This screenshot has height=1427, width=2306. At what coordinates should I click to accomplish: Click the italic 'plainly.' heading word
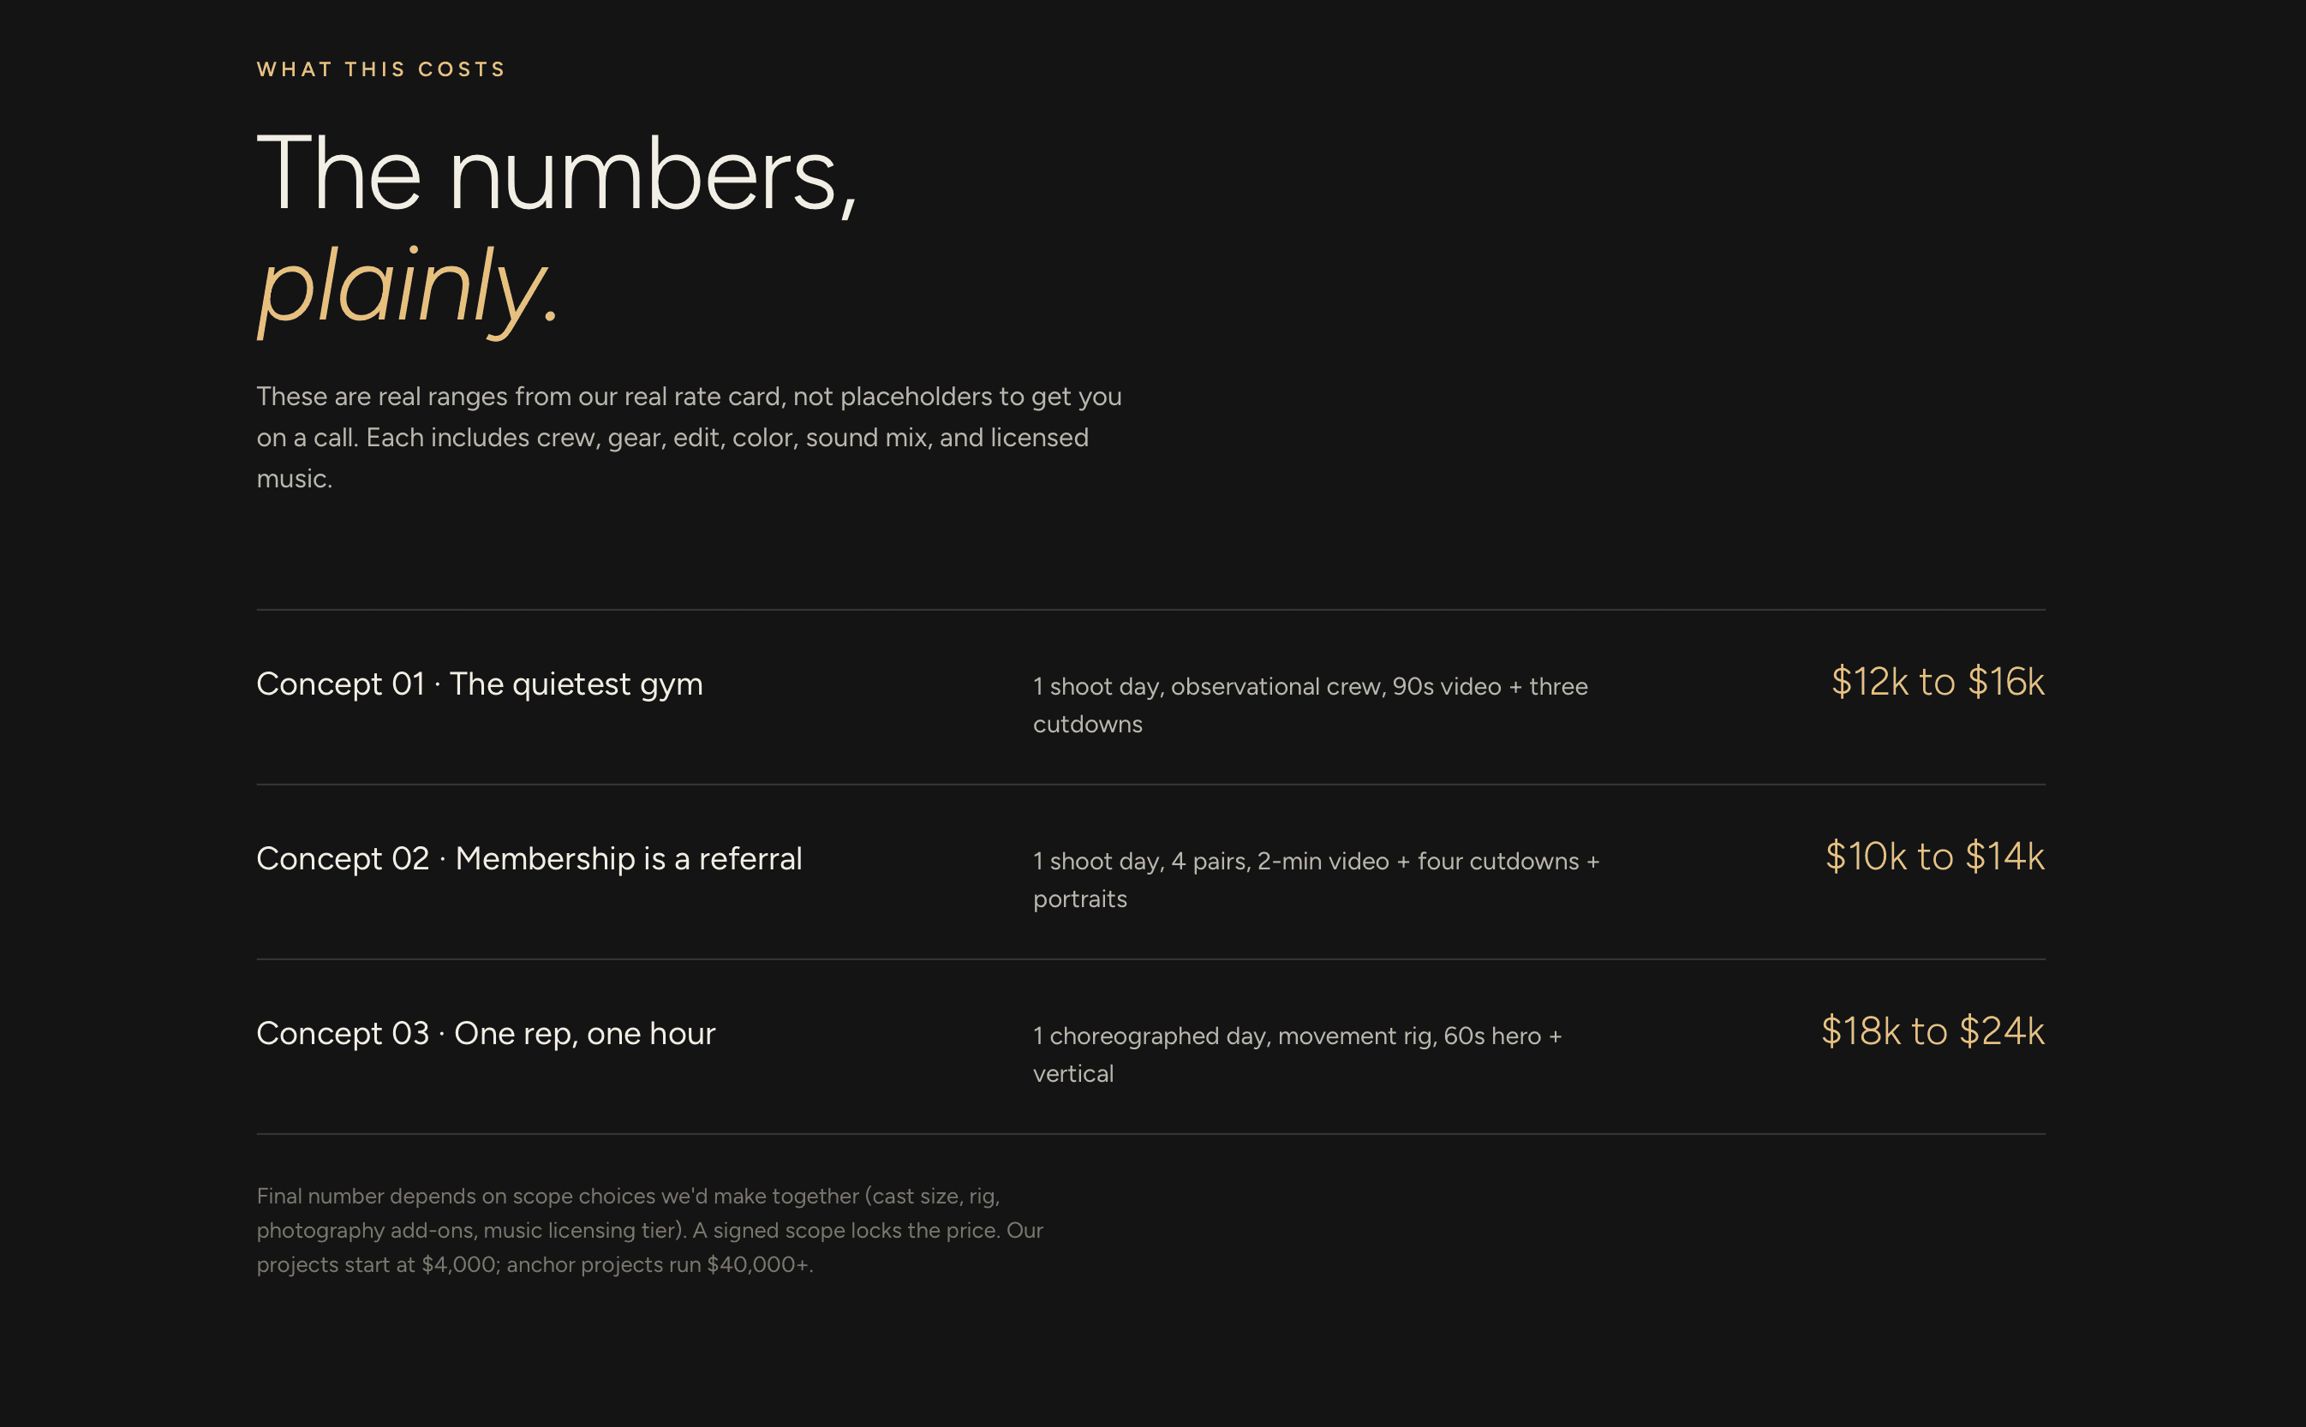(x=409, y=288)
